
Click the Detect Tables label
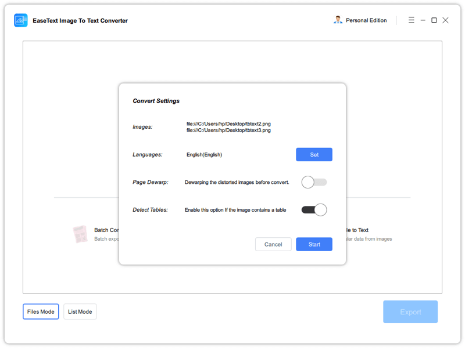(150, 210)
